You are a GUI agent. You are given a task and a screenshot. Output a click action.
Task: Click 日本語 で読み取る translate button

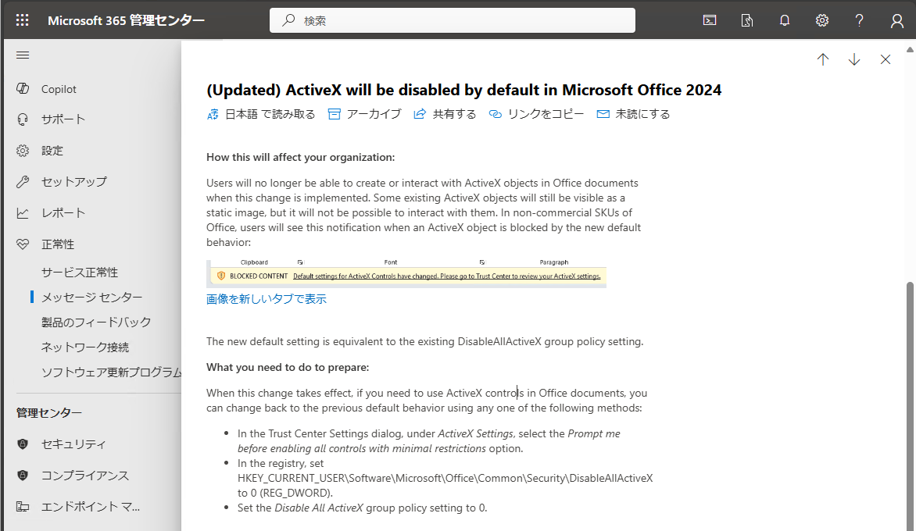(x=261, y=114)
